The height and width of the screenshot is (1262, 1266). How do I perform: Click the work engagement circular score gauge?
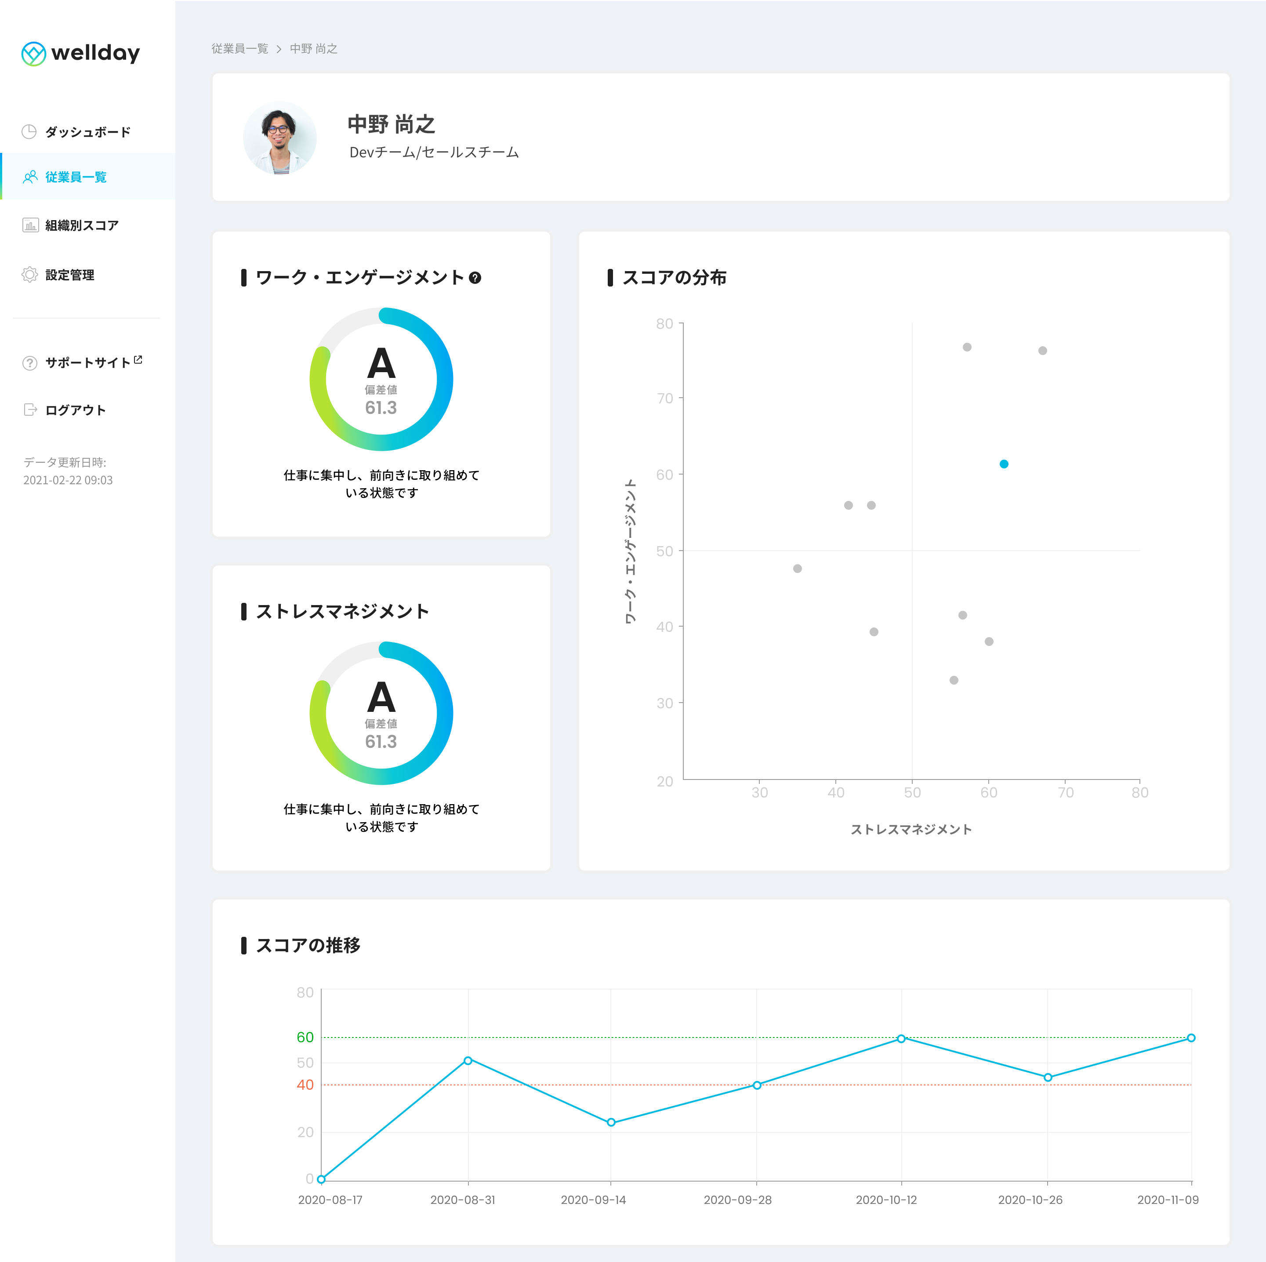click(x=381, y=379)
